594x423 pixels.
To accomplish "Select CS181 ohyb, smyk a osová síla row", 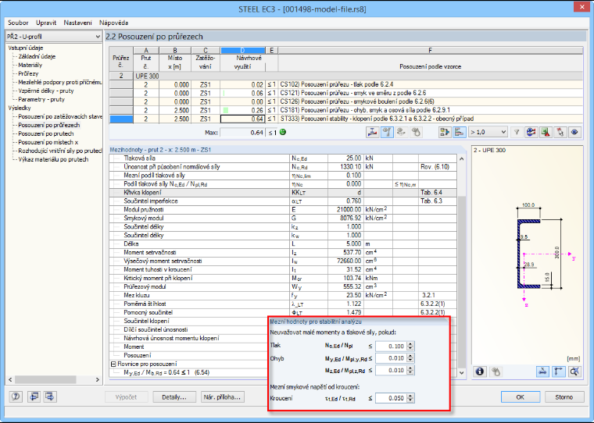I will pos(346,110).
